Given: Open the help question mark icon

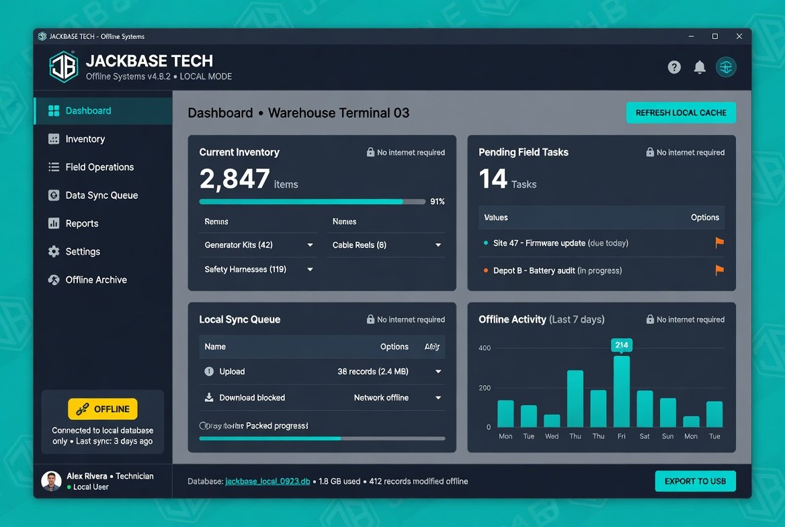Looking at the screenshot, I should (674, 67).
